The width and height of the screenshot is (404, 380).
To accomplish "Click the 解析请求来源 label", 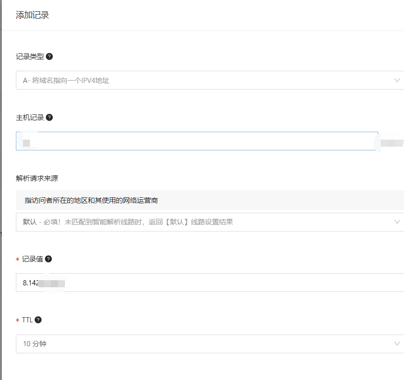I will pyautogui.click(x=37, y=179).
